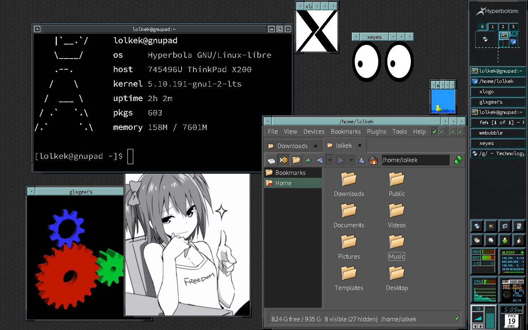Image resolution: width=528 pixels, height=330 pixels.
Task: Open the View menu
Action: coord(290,132)
